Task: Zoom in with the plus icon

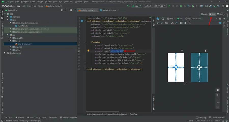Action: (217, 95)
